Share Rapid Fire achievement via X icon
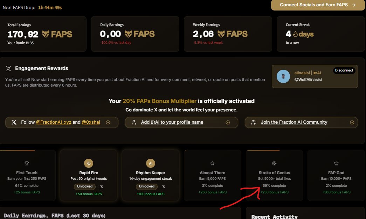This screenshot has height=219, width=366. (102, 187)
